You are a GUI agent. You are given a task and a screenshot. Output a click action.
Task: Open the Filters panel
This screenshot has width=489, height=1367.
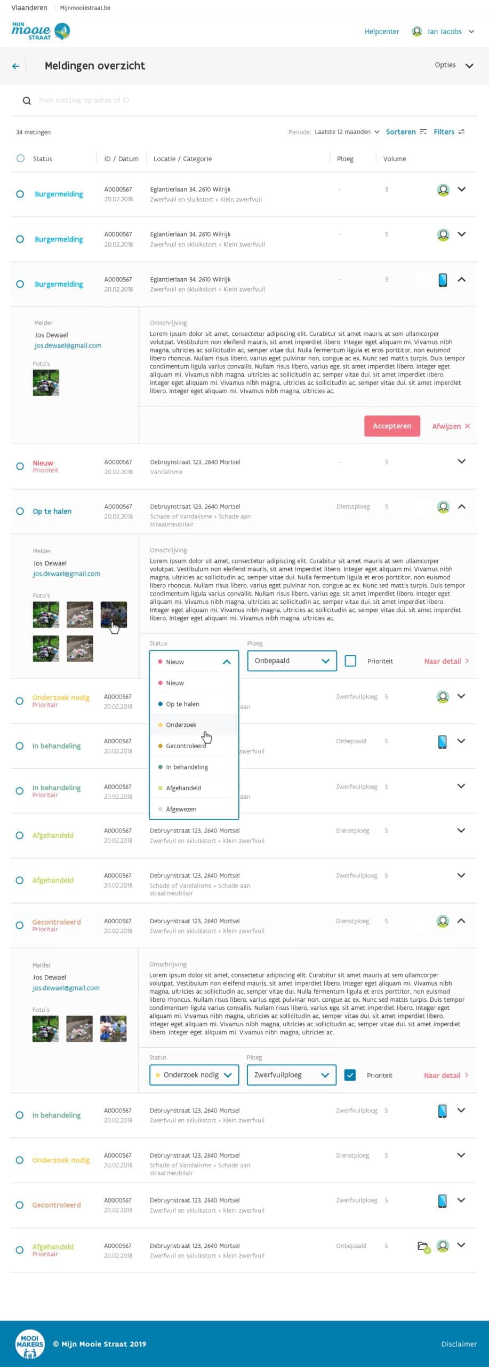(449, 132)
